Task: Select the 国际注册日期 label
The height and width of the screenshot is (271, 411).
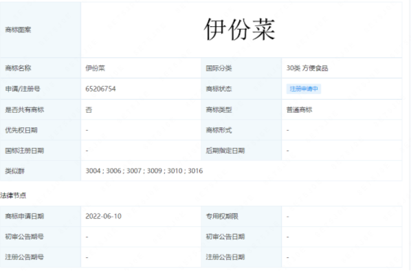Action: tap(24, 151)
